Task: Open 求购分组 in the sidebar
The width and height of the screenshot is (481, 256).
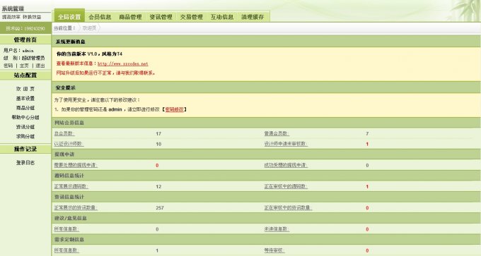Action: tap(25, 136)
